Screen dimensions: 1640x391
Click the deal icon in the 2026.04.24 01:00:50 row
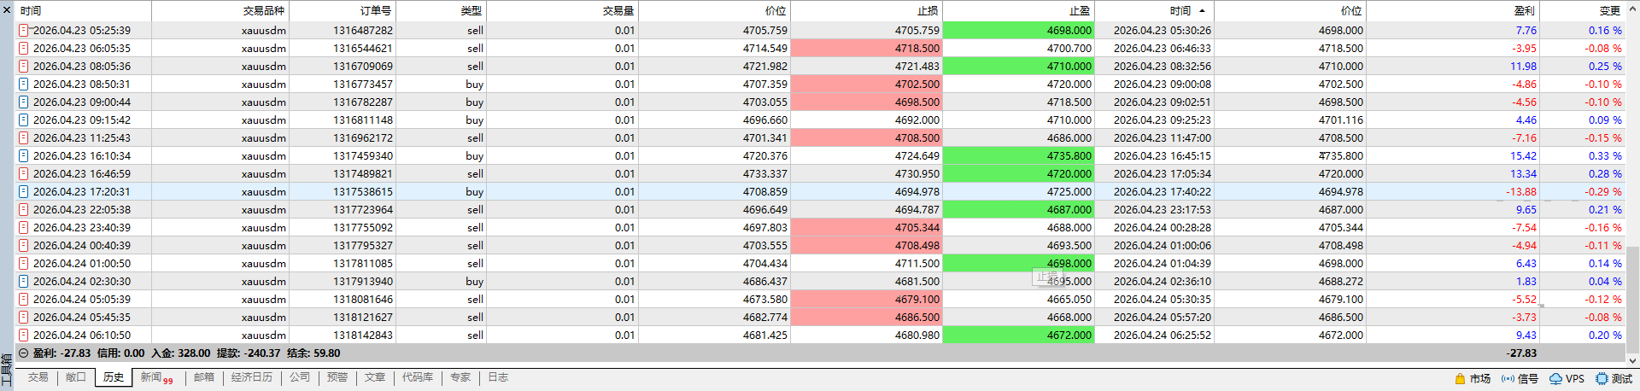(x=24, y=264)
